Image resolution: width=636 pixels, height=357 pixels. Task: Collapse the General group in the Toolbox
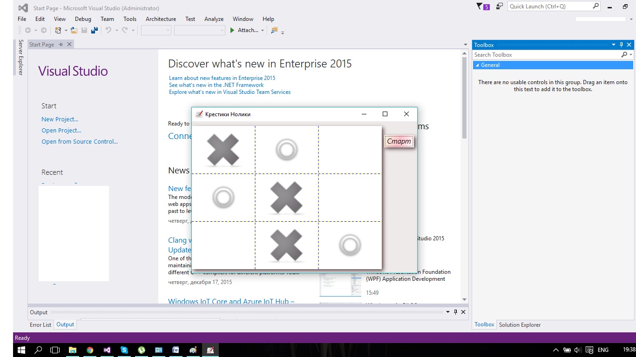477,65
